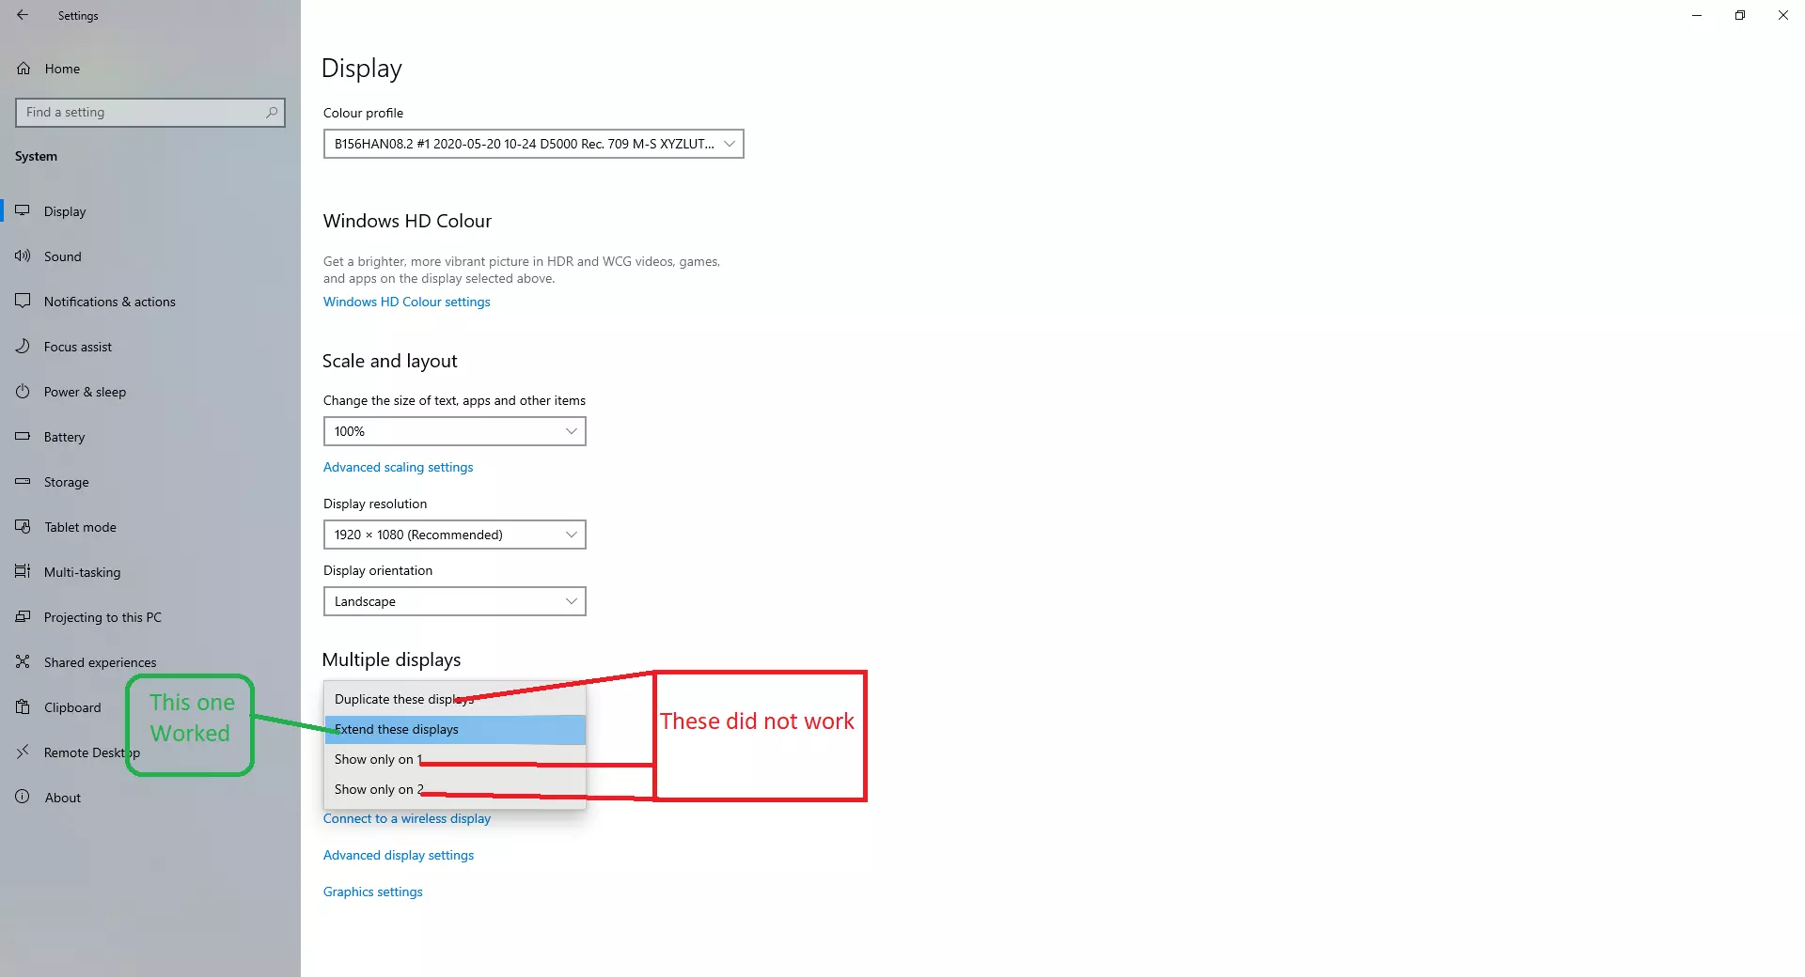Click the Storage drive icon
The width and height of the screenshot is (1805, 977).
[x=23, y=482]
